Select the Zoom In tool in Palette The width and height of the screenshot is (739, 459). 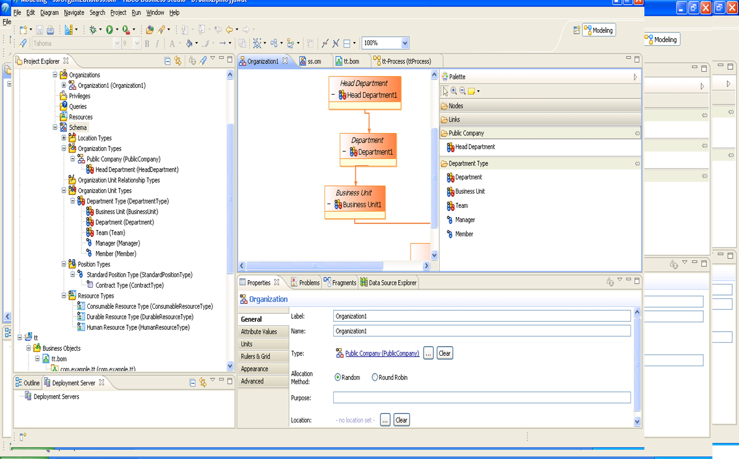(x=453, y=91)
